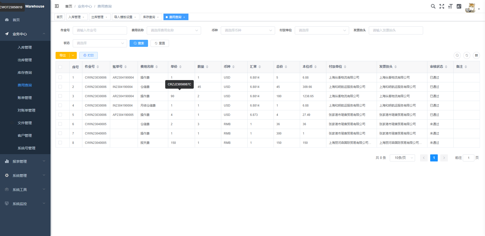Open the 费用名称 dropdown
This screenshot has height=236, width=485.
pyautogui.click(x=174, y=30)
